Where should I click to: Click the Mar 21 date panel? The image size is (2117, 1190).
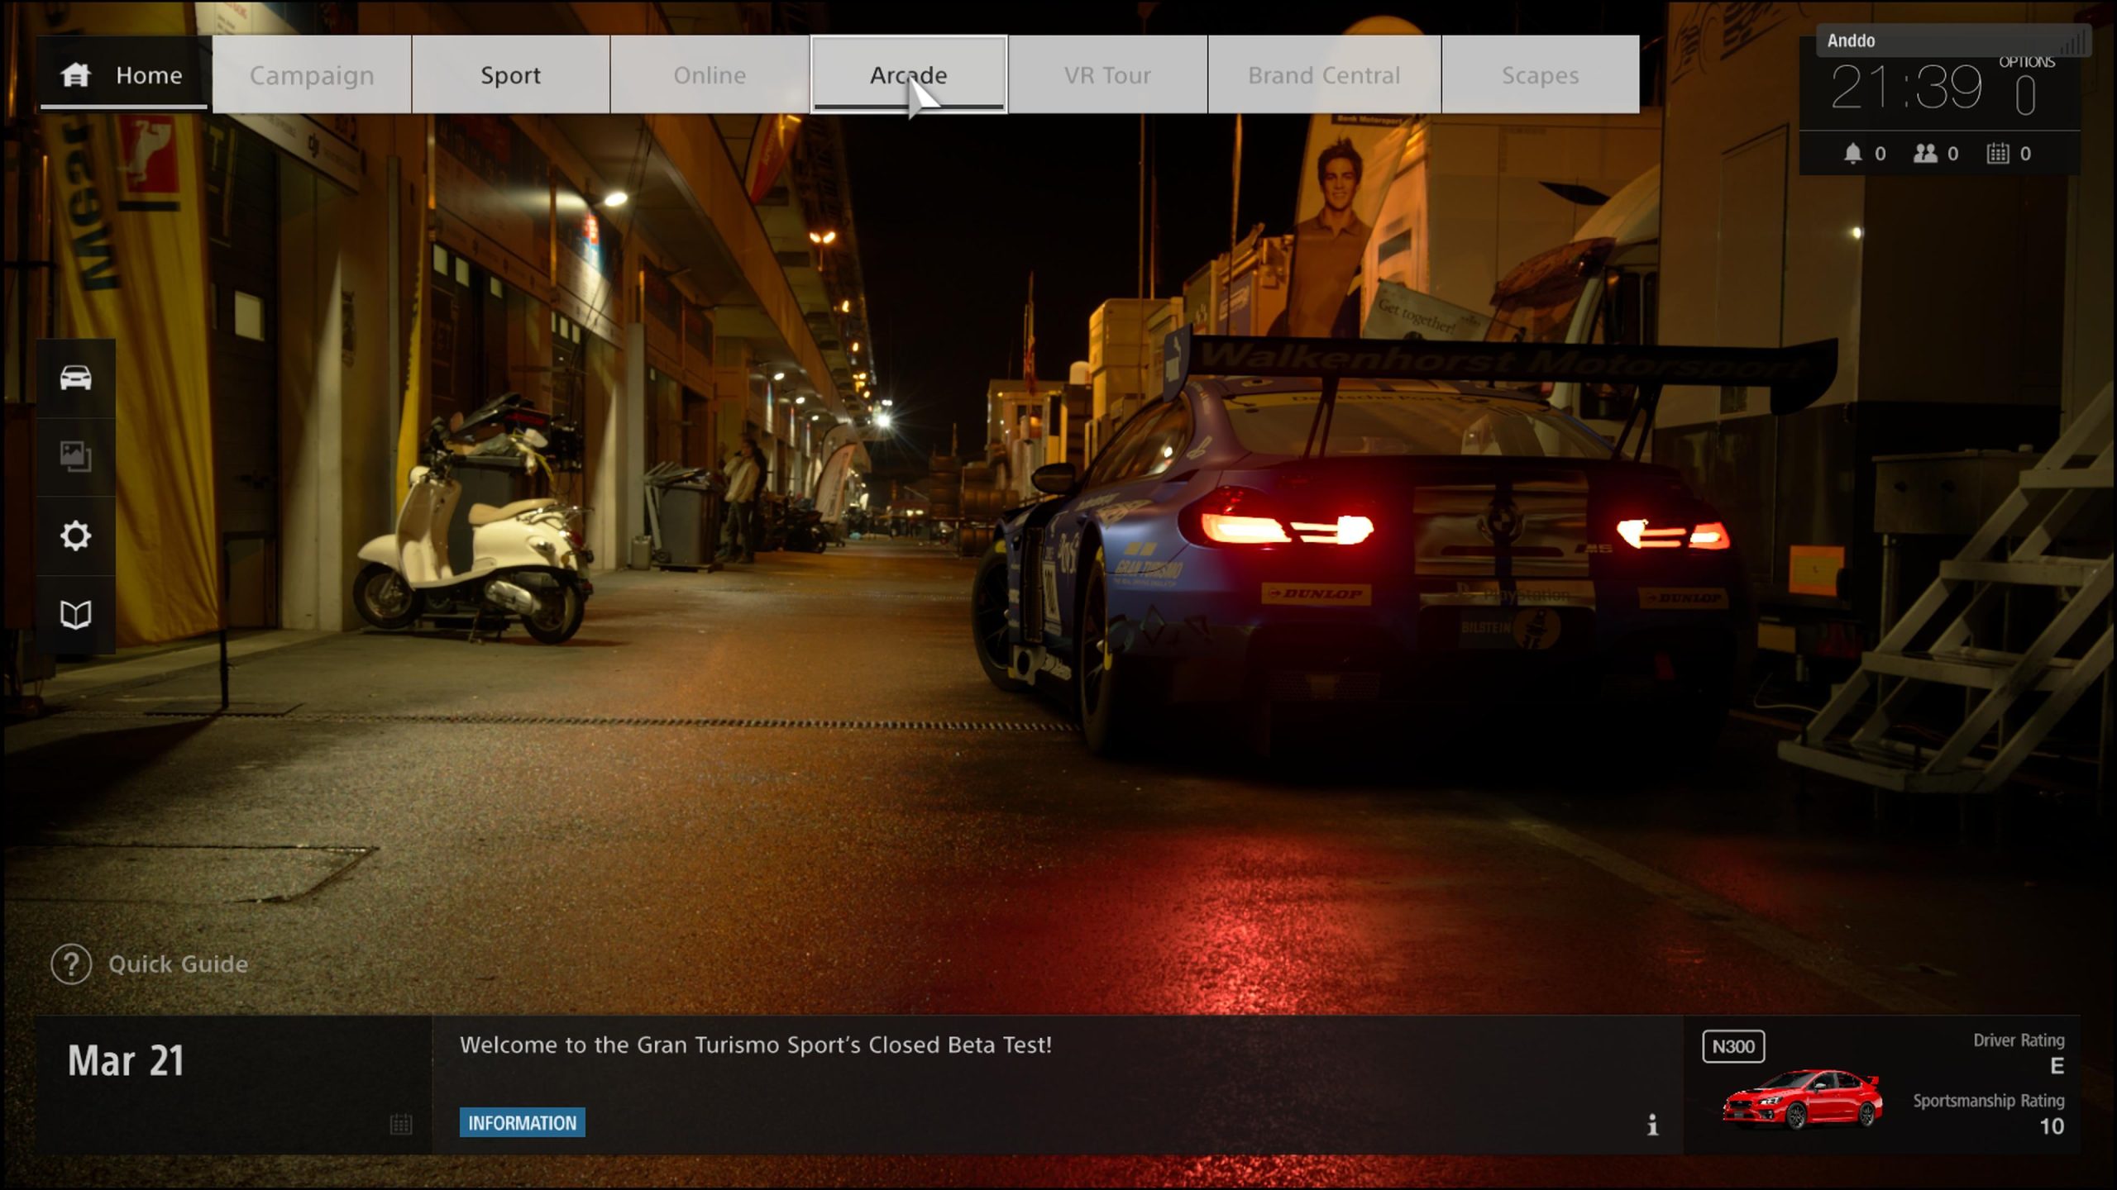pos(233,1084)
